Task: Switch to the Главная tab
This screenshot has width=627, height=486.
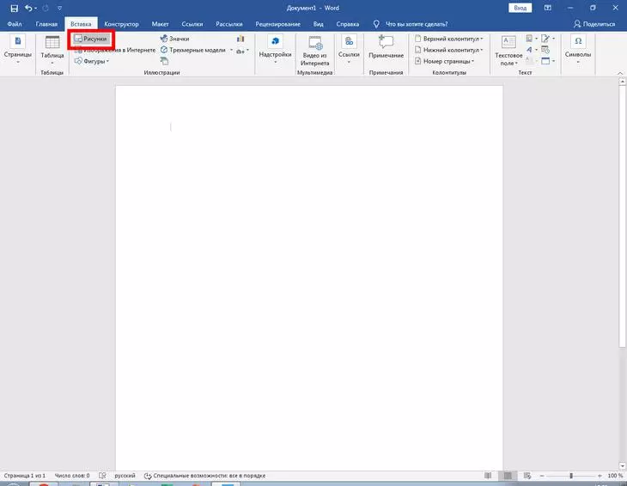Action: point(46,24)
